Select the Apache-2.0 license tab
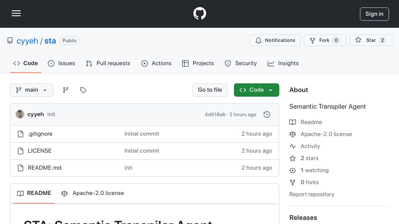This screenshot has width=399, height=224. [92, 193]
